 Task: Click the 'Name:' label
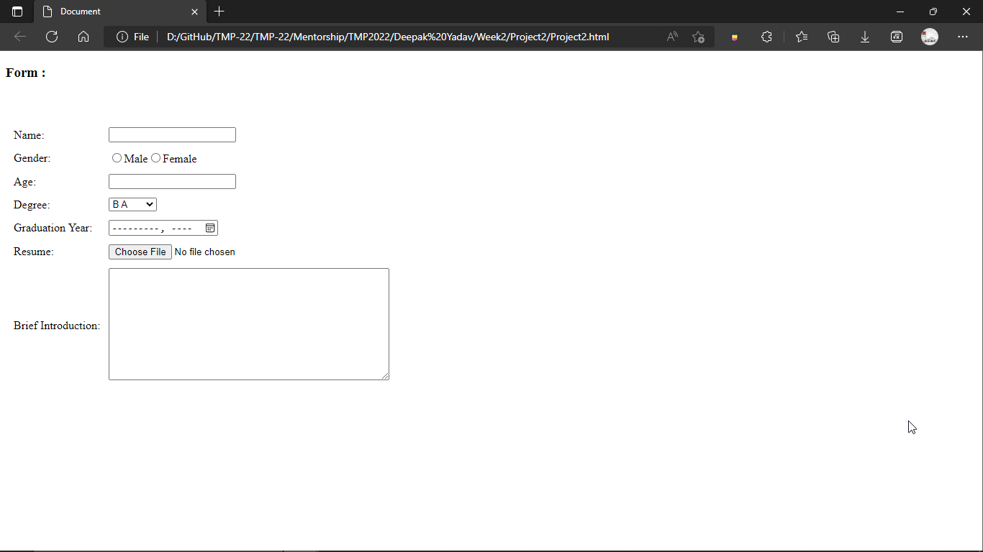tap(29, 135)
